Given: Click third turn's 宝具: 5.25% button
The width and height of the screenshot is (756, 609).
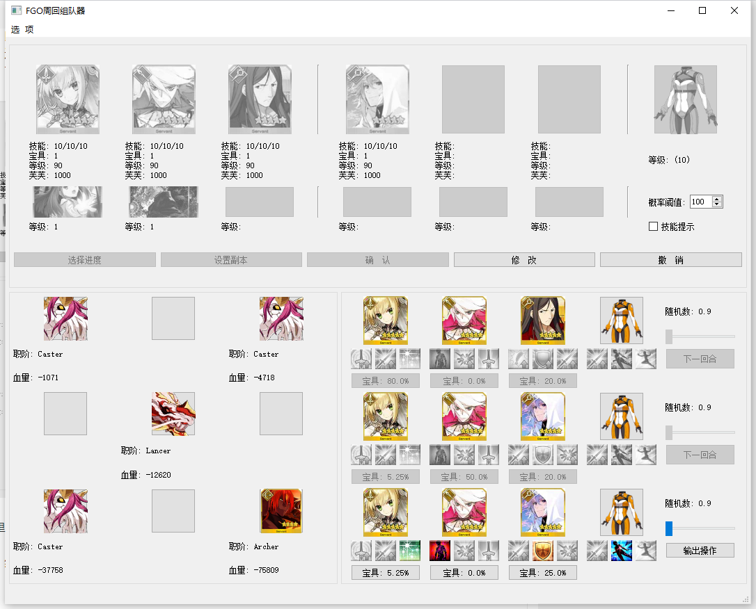Looking at the screenshot, I should 385,573.
